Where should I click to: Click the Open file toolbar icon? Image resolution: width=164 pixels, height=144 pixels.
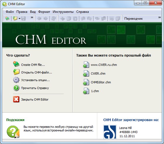pos(15,18)
